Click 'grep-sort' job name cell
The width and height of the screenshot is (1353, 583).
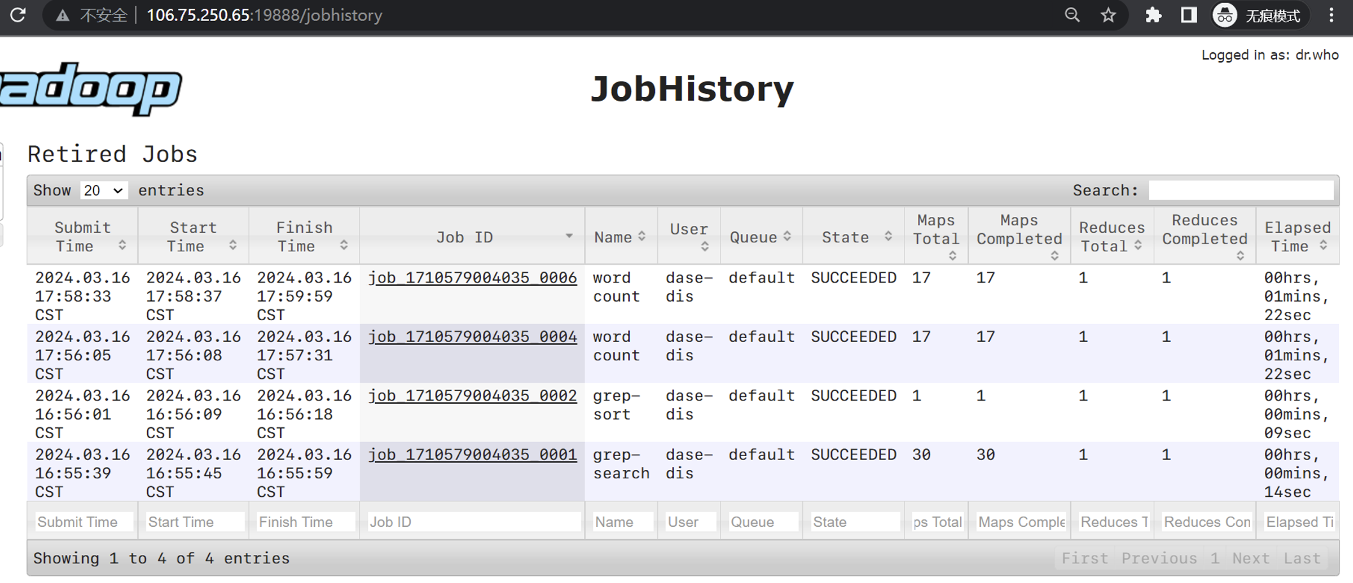(x=616, y=405)
